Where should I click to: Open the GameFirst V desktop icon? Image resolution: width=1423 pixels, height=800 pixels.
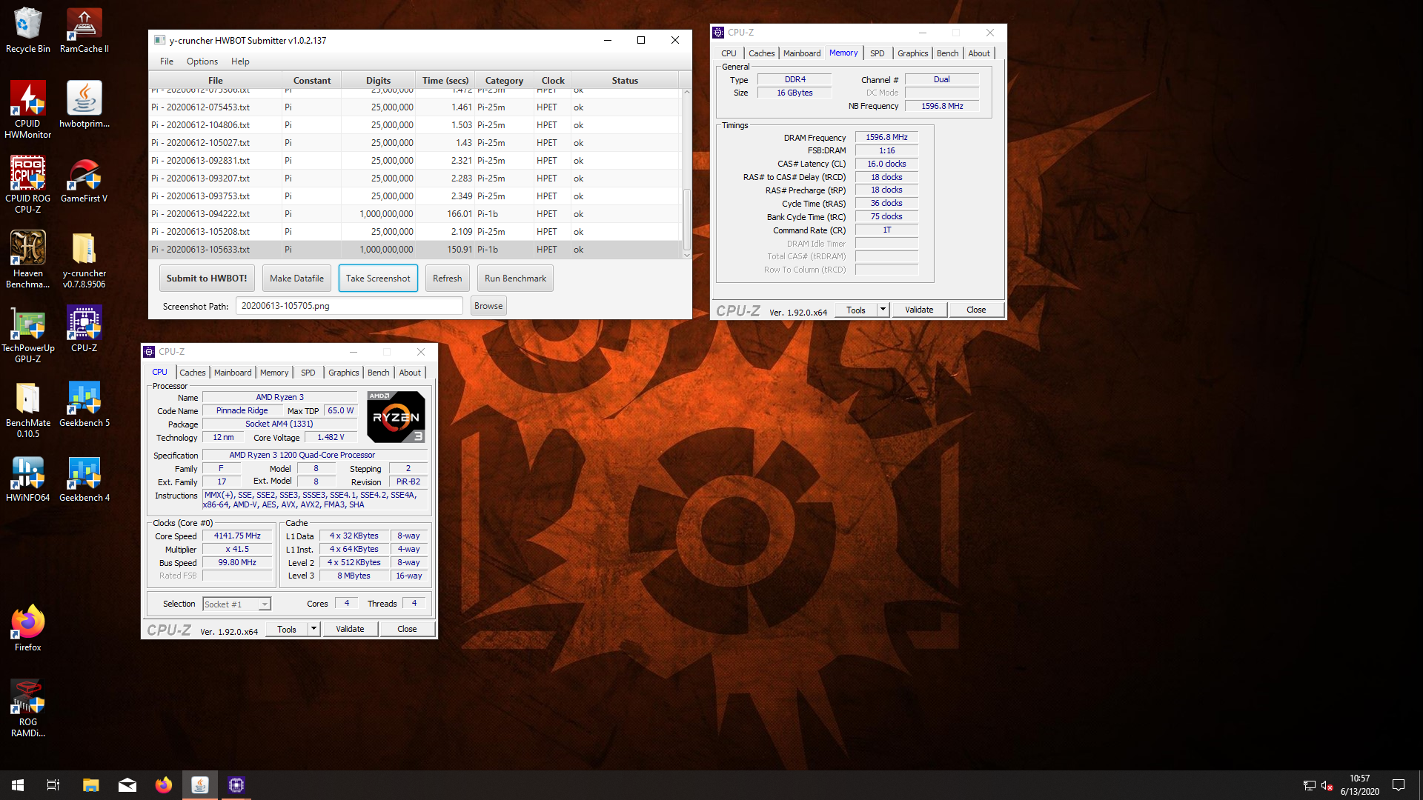click(84, 179)
